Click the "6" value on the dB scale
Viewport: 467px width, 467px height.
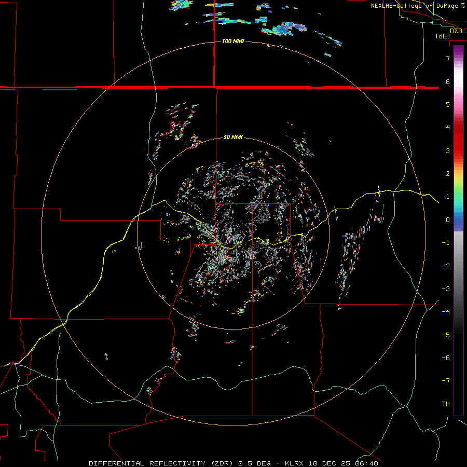448,81
